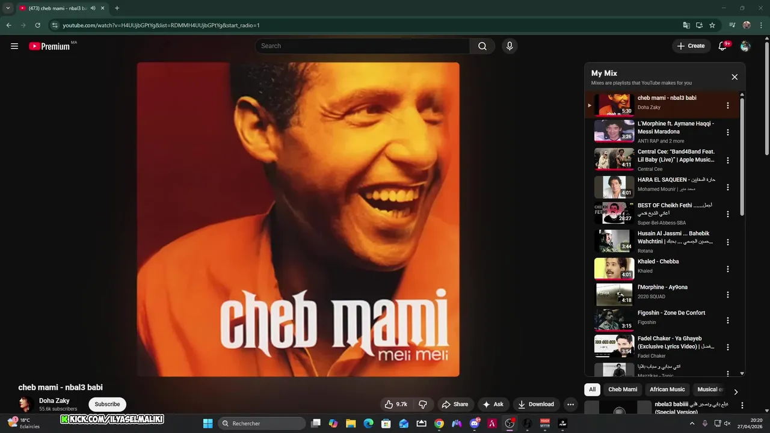Image resolution: width=770 pixels, height=433 pixels.
Task: Show hidden system tray icons
Action: point(692,423)
